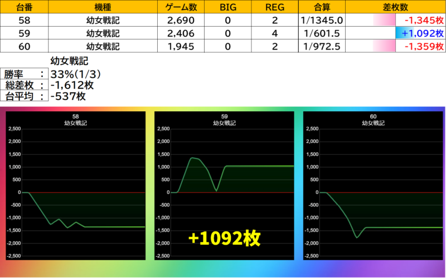
Task: Click the BIG column header
Action: pyautogui.click(x=228, y=7)
